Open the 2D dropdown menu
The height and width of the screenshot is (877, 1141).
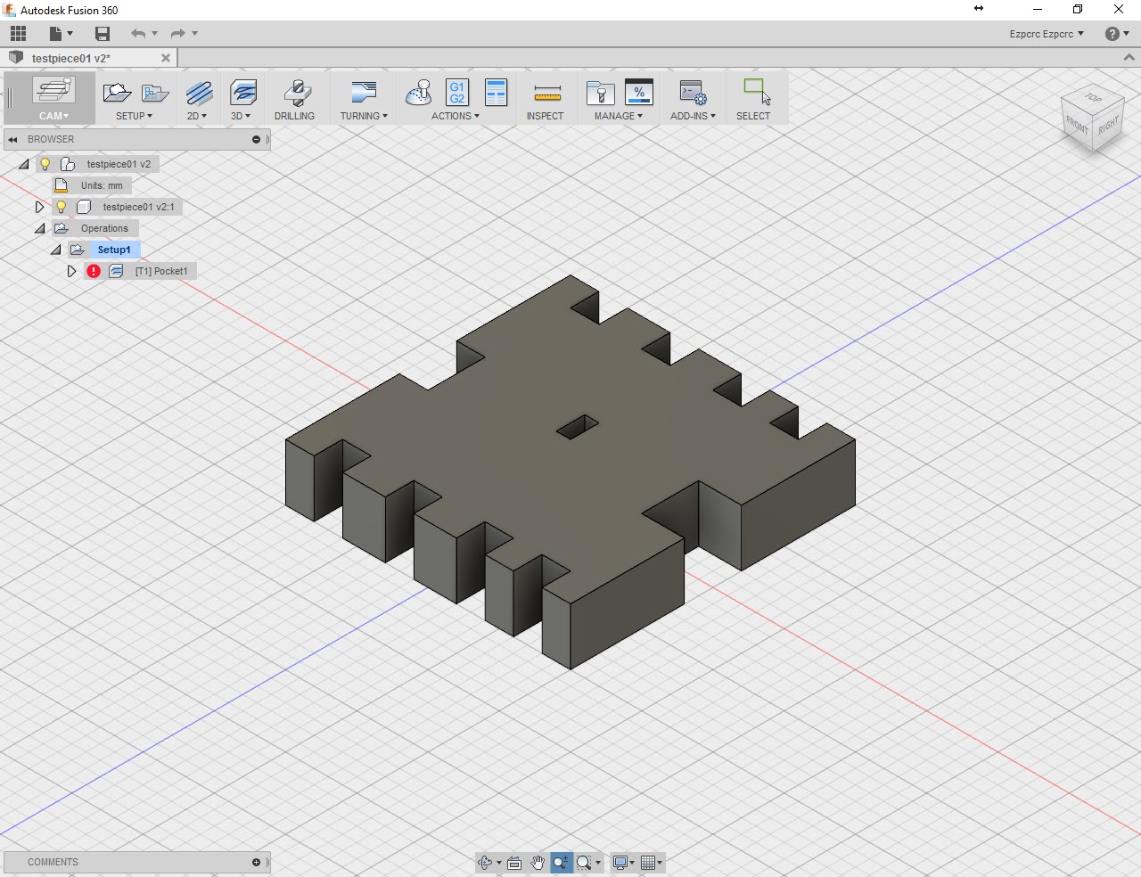[x=197, y=116]
